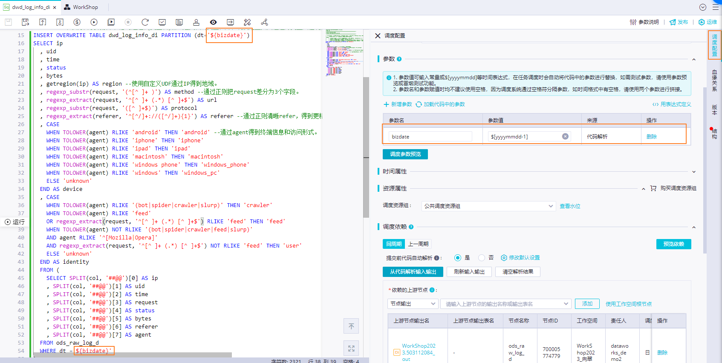Open the 版本 side tab
Viewport: 722px width, 363px height.
(x=715, y=110)
